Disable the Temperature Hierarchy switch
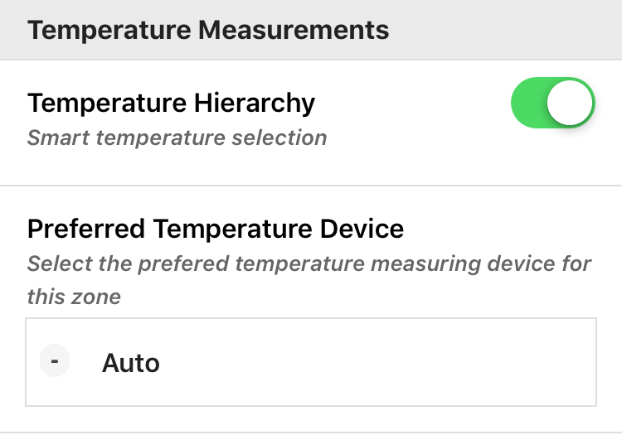 (553, 104)
